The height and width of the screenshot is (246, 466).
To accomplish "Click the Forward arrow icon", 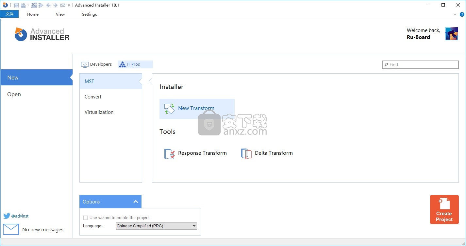I will tap(56, 5).
